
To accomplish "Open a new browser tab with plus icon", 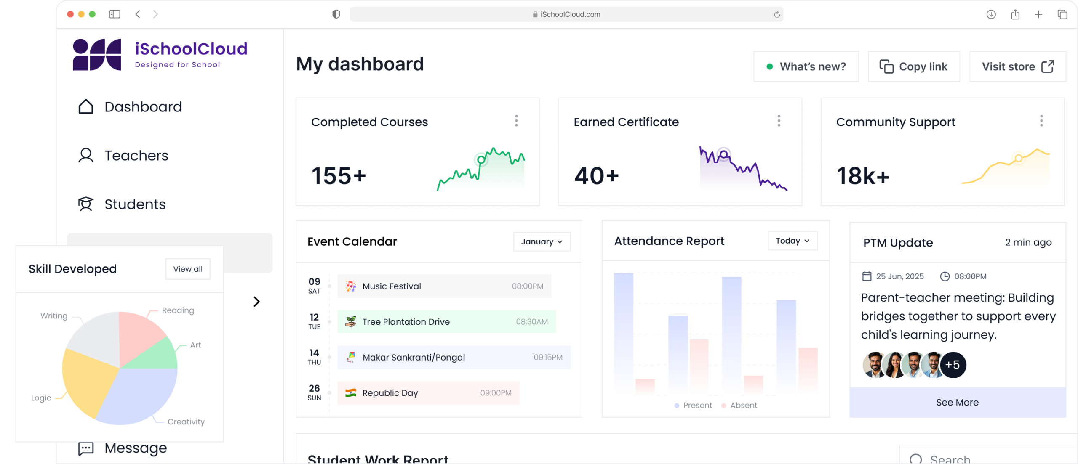I will pyautogui.click(x=1038, y=14).
